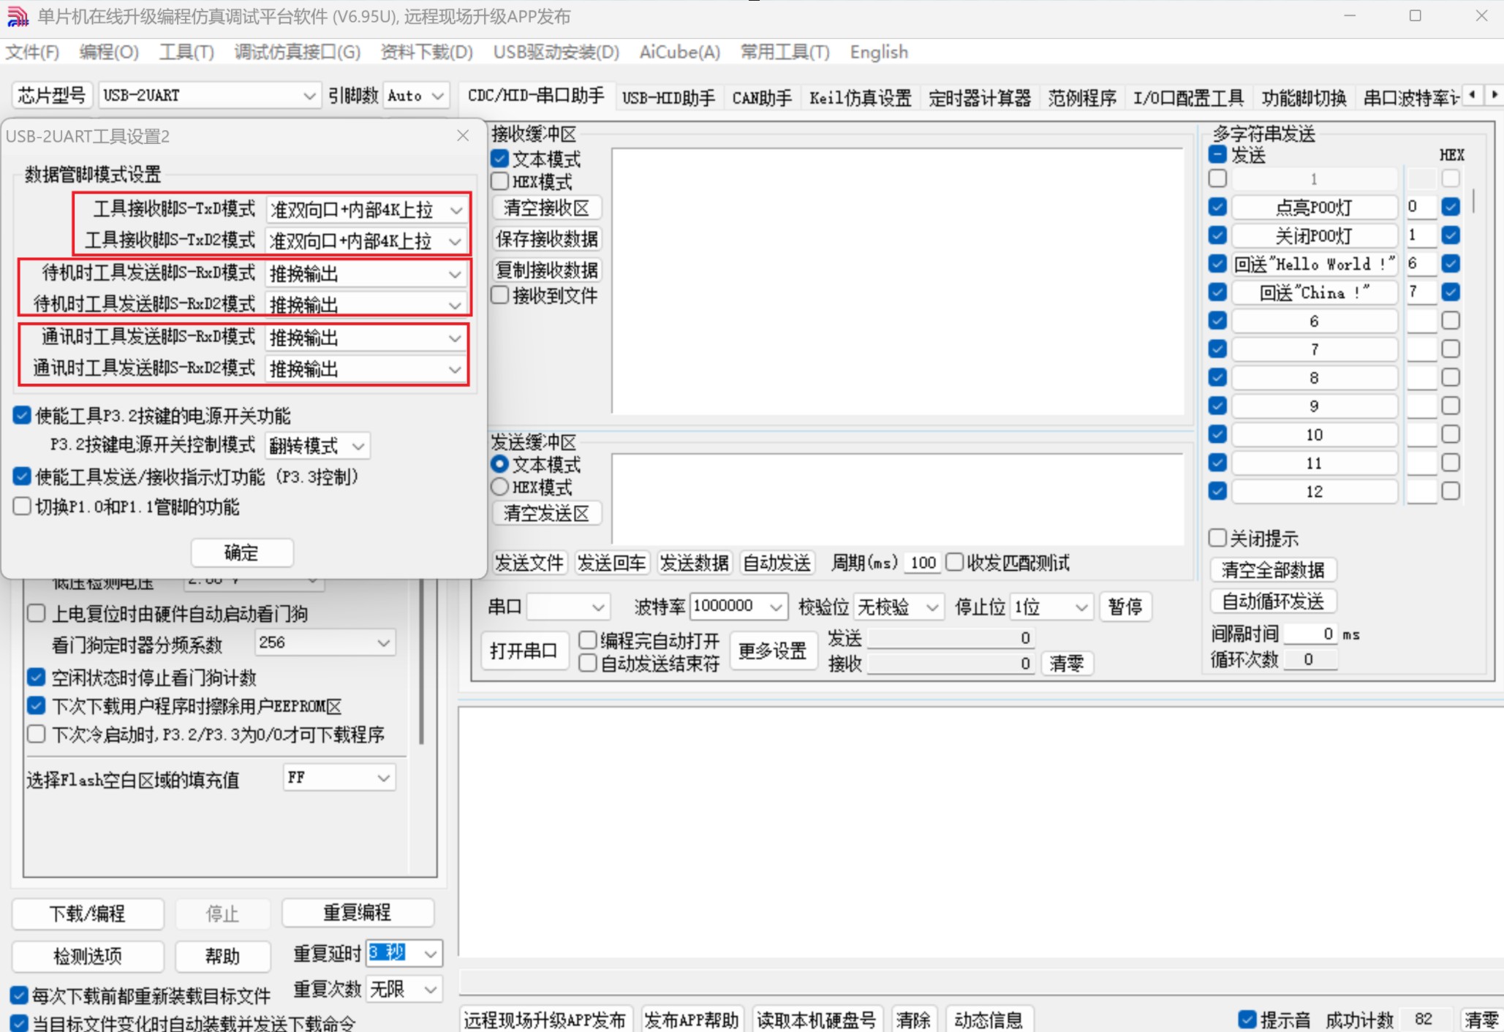Toggle receive buffer 文本模式 checkbox
Screen dimensions: 1504x1032
[x=500, y=159]
